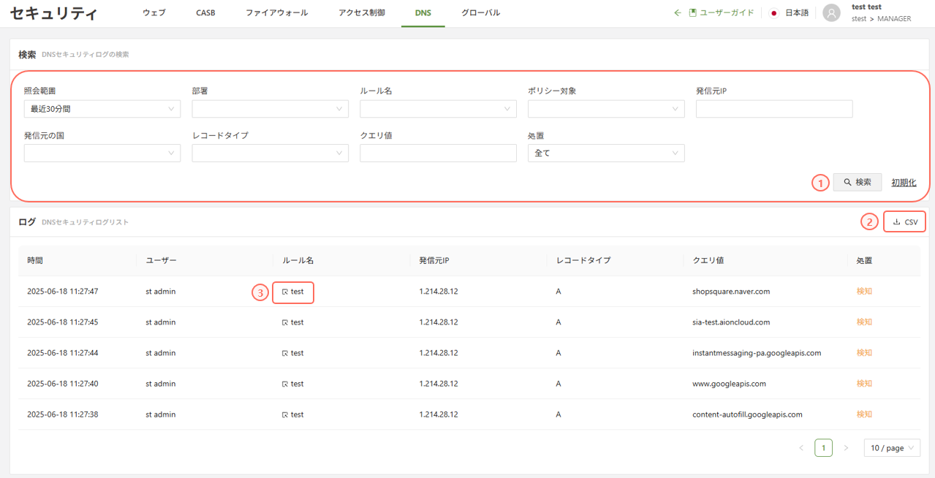Click the rule icon in the sia-test.aioncloud.com row
935x478 pixels.
pos(285,322)
